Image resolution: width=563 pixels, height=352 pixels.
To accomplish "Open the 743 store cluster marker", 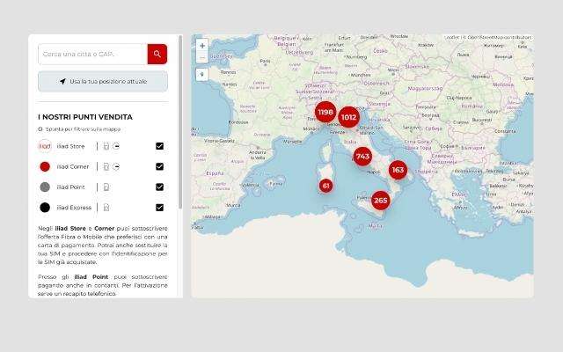I will [x=362, y=157].
